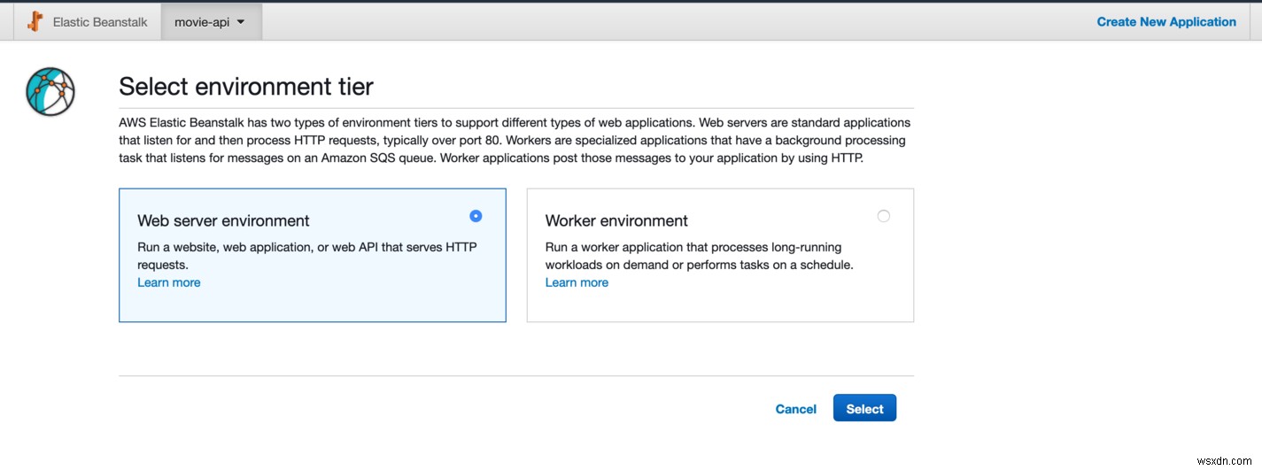This screenshot has width=1262, height=470.
Task: Click the AWS Elastic Beanstalk intro paragraph
Action: 514,140
